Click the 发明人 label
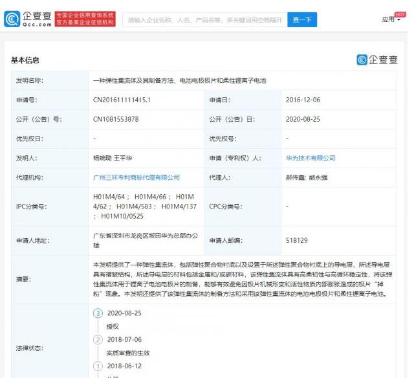414x378 pixels. click(27, 158)
